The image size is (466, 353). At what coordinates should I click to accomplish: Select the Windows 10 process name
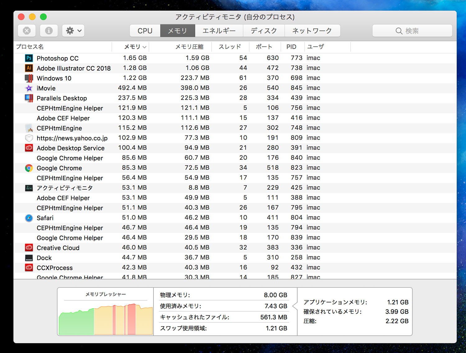54,78
